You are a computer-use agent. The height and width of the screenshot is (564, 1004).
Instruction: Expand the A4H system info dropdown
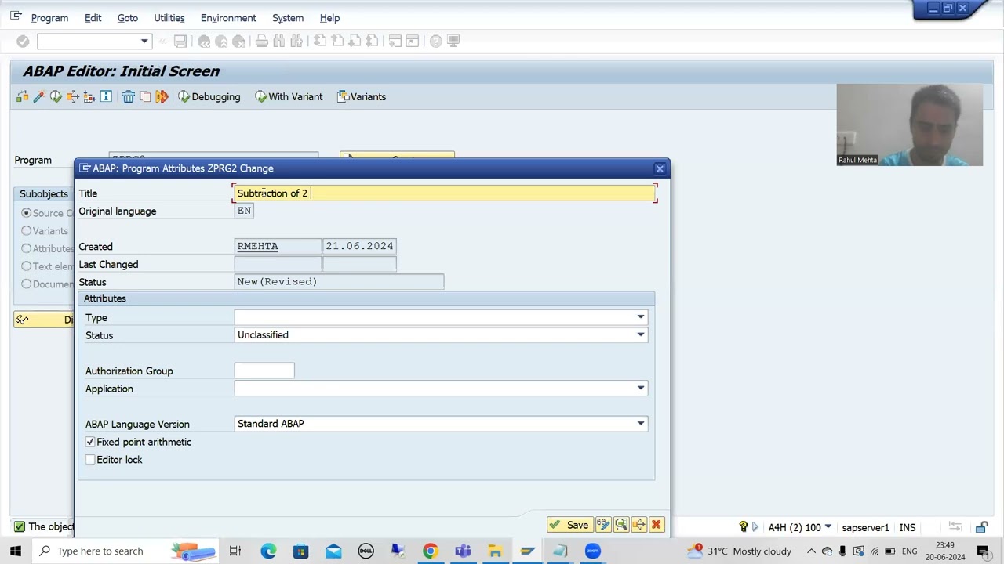pos(828,527)
